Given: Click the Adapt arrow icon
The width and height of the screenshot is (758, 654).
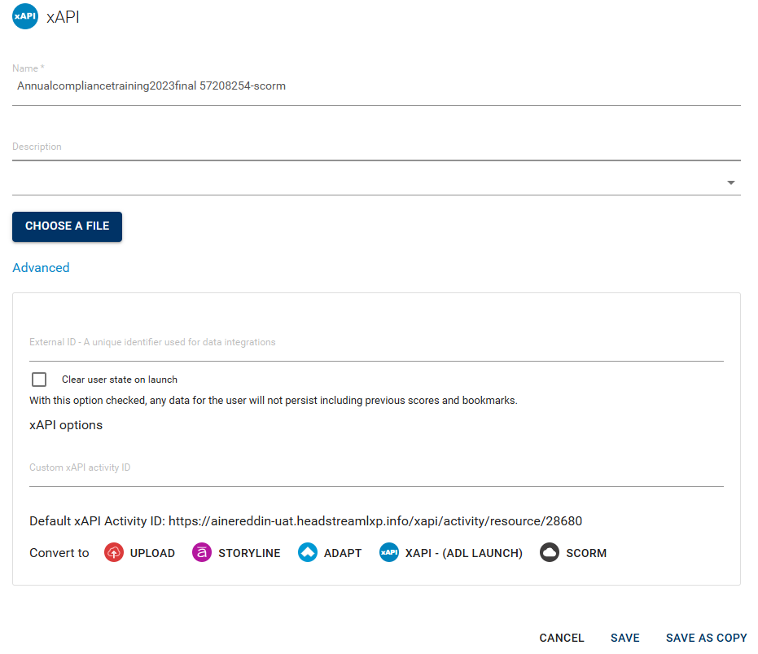Looking at the screenshot, I should click(307, 552).
